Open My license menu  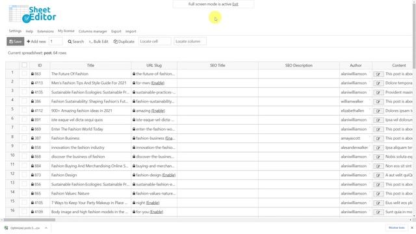click(66, 31)
